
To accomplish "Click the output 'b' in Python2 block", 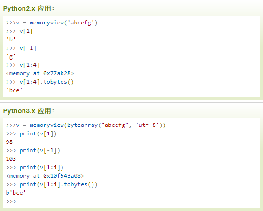I will [11, 39].
